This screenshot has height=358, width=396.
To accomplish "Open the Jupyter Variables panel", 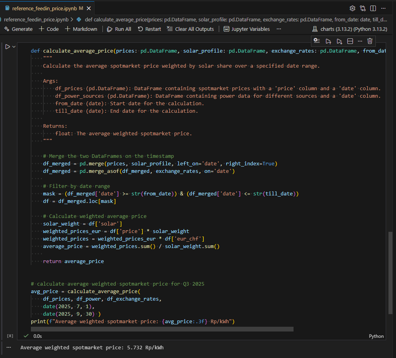I will (246, 29).
